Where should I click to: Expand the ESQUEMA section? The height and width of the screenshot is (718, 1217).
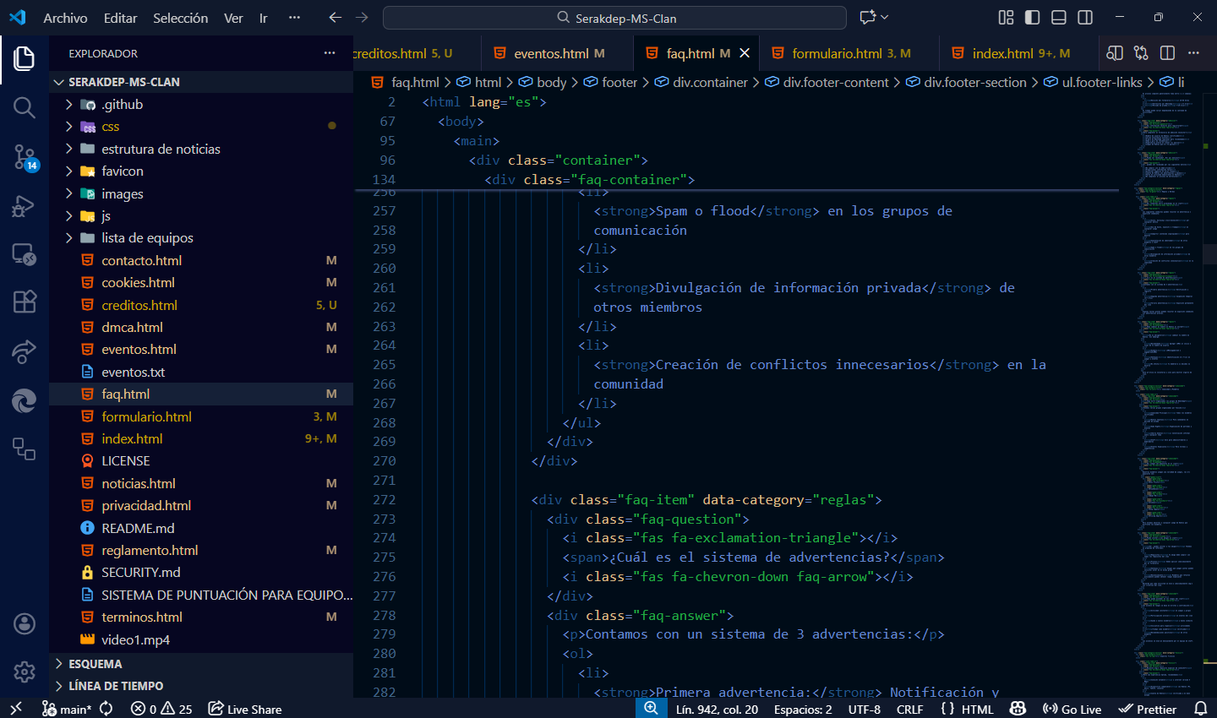click(x=95, y=664)
